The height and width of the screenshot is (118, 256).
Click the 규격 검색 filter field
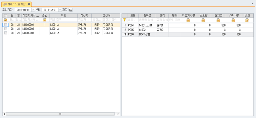(x=162, y=20)
